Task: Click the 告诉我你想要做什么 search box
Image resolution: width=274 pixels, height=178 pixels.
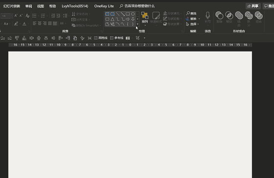Action: 137,6
